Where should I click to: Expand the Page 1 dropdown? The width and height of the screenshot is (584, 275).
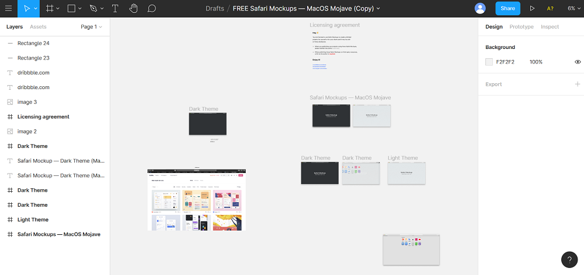(x=91, y=27)
